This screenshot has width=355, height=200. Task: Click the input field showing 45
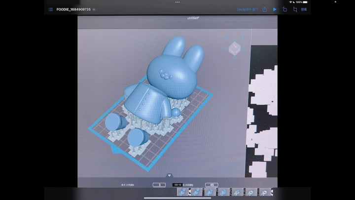tap(212, 185)
